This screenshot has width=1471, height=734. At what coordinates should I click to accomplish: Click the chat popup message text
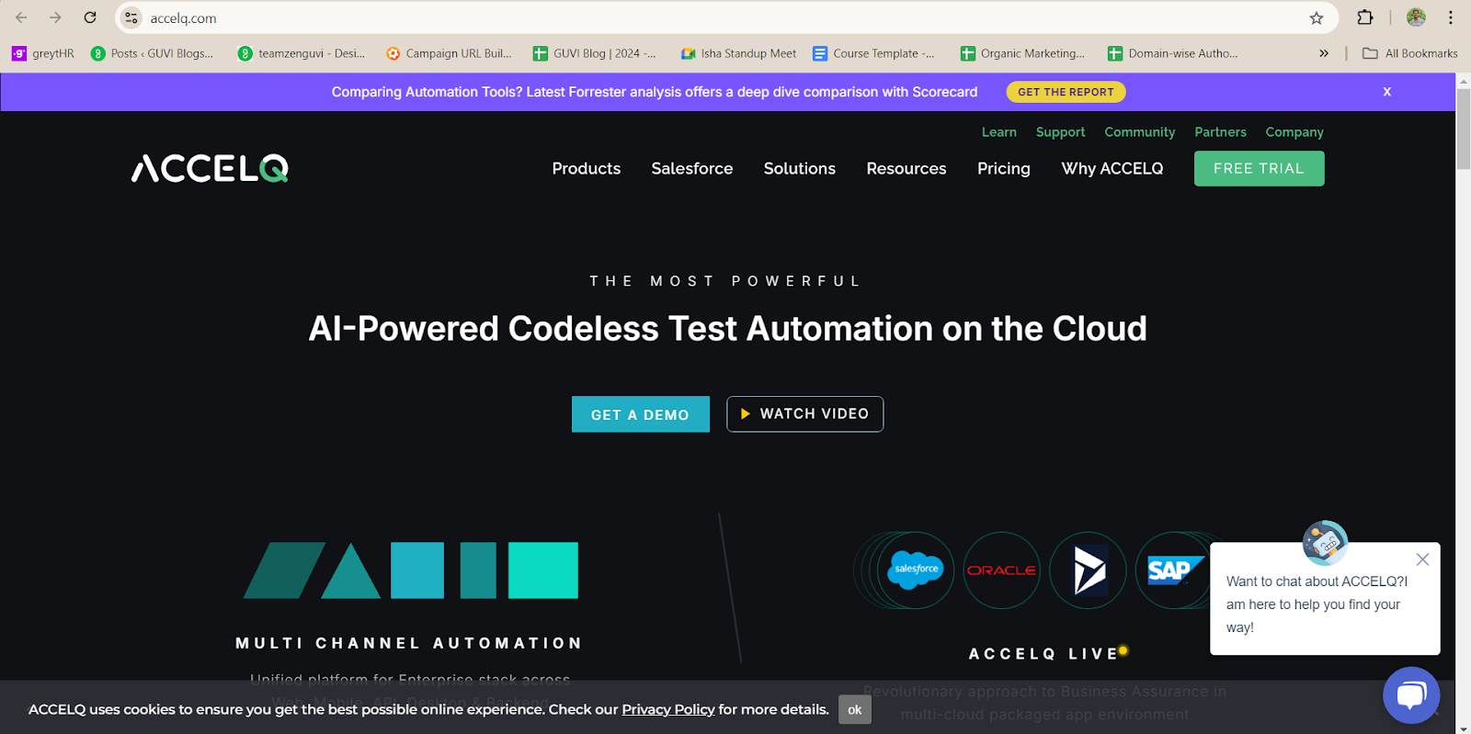coord(1317,604)
